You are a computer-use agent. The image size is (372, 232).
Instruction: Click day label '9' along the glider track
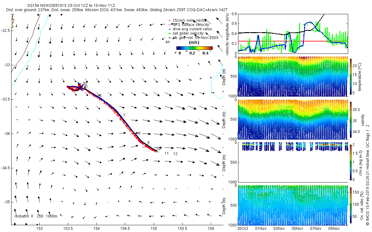coord(148,142)
